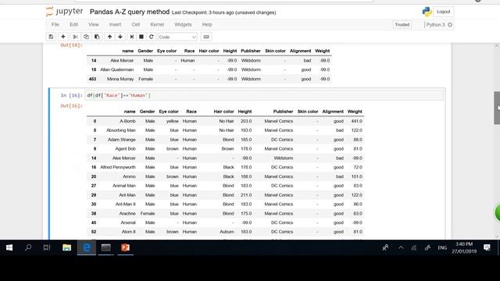Click the 'Female' gender cell for Arachne

[148, 213]
